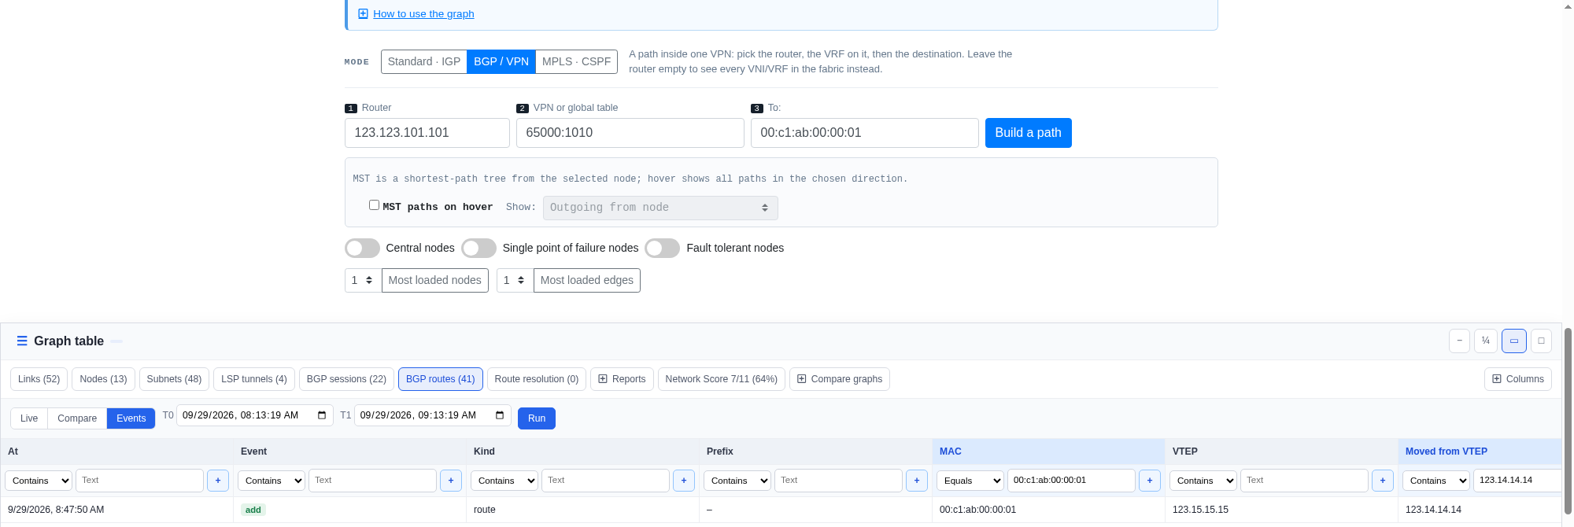Open the VTEP column filter operator dropdown
Screen dimensions: 1574x527
(x=1203, y=481)
